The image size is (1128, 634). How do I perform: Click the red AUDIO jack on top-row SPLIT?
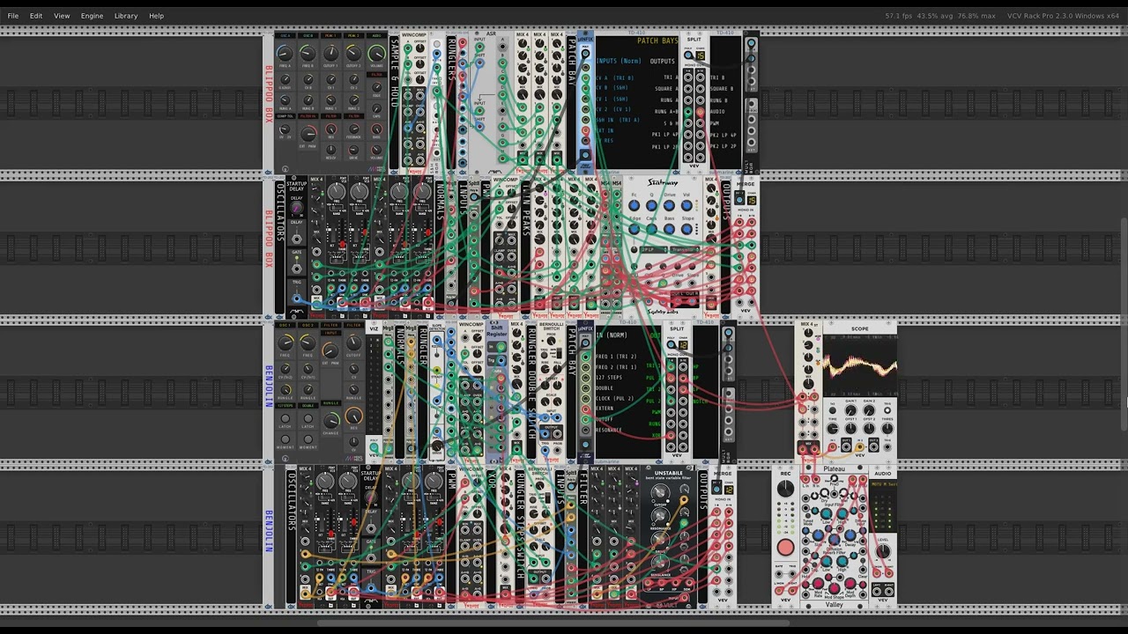(701, 112)
